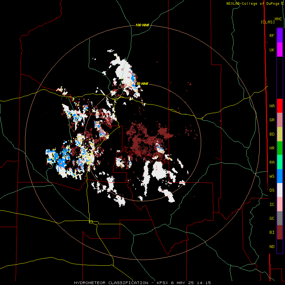The height and width of the screenshot is (285, 285).
Task: Click the "WS" legend label
Action: (272, 176)
